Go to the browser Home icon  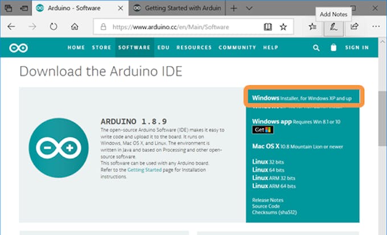point(75,26)
